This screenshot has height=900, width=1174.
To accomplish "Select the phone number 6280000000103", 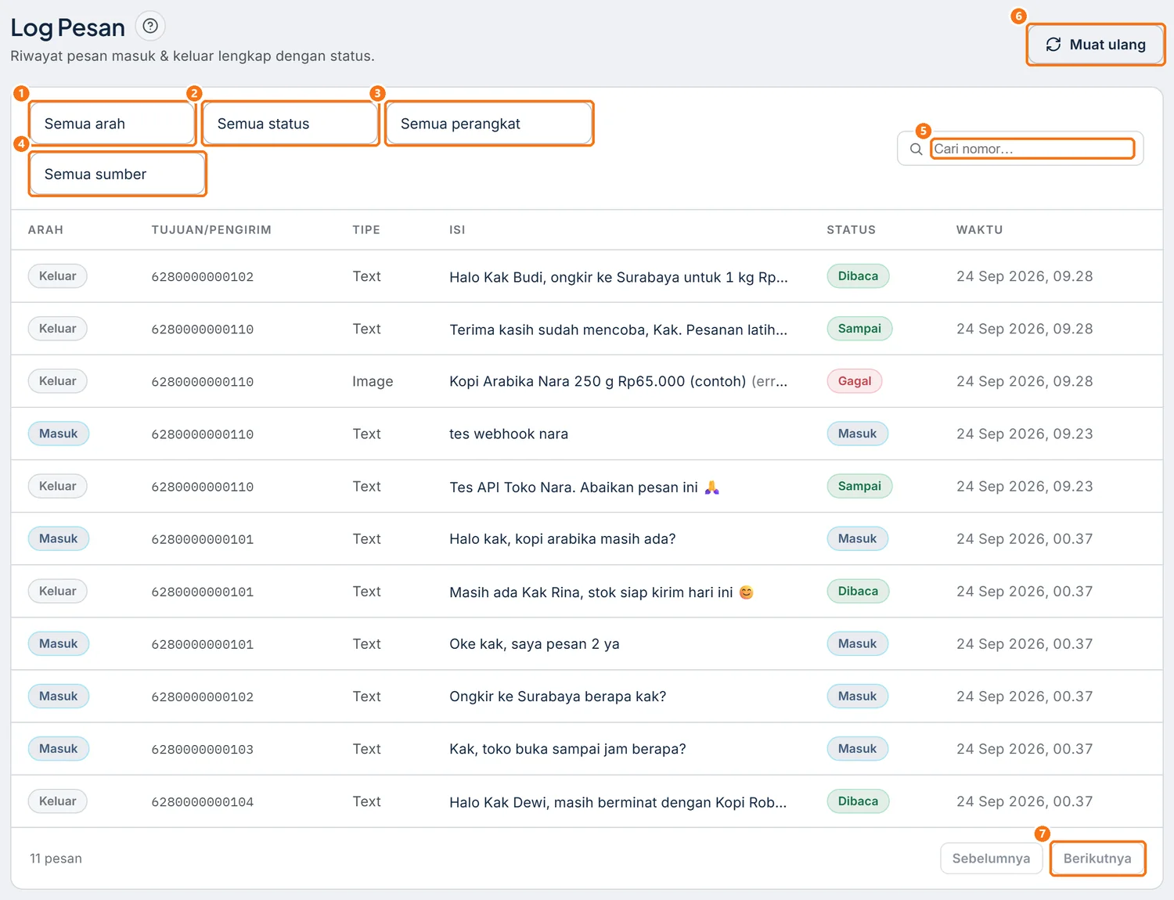I will [x=203, y=749].
